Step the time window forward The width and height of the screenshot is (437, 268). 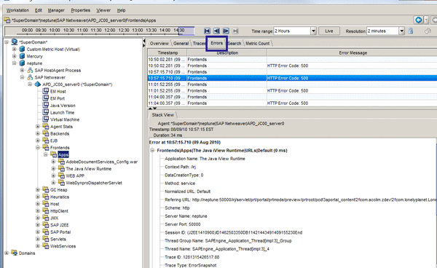point(226,31)
